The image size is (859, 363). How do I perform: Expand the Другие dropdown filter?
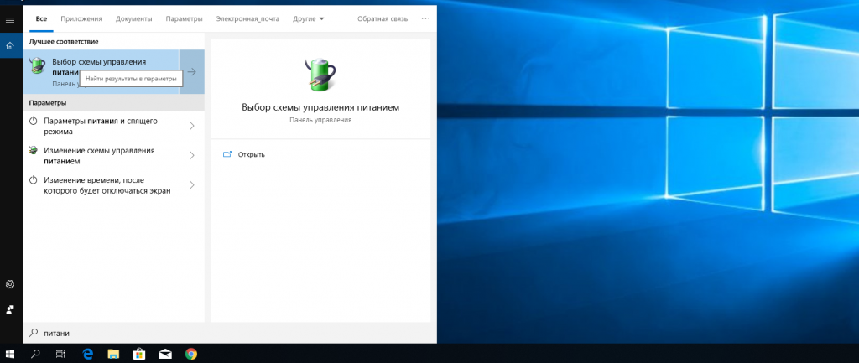click(x=309, y=18)
